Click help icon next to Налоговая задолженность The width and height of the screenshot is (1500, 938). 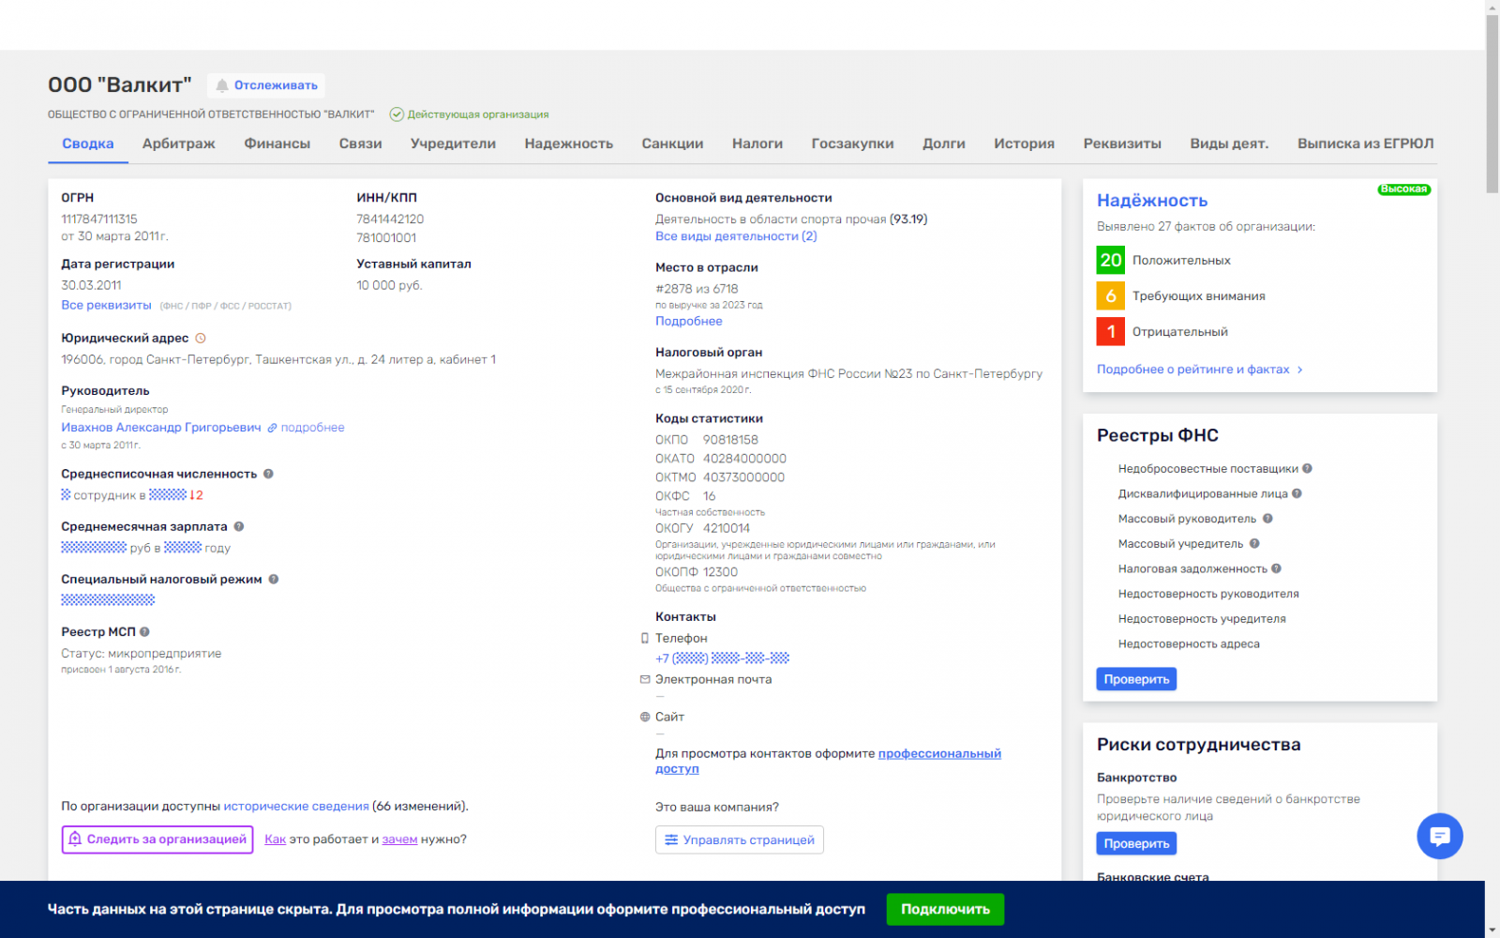pos(1277,568)
